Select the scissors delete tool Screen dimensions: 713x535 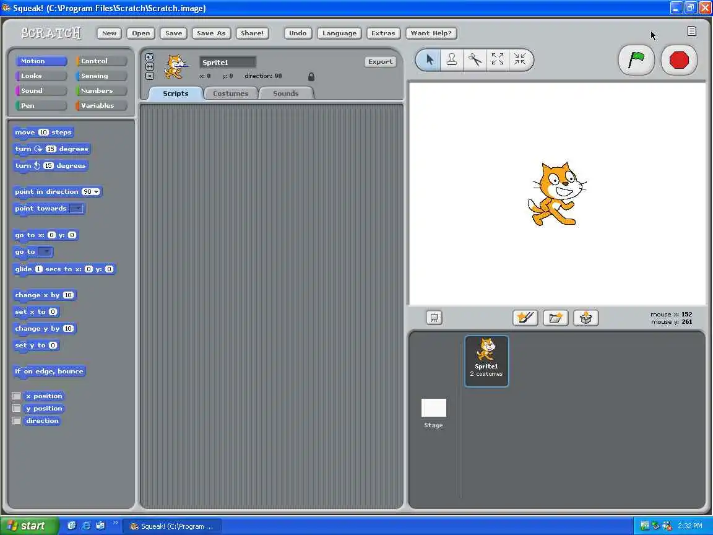point(475,59)
